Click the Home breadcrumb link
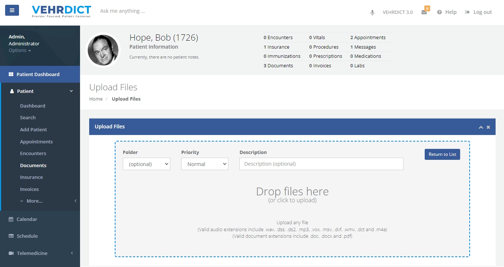 [96, 99]
